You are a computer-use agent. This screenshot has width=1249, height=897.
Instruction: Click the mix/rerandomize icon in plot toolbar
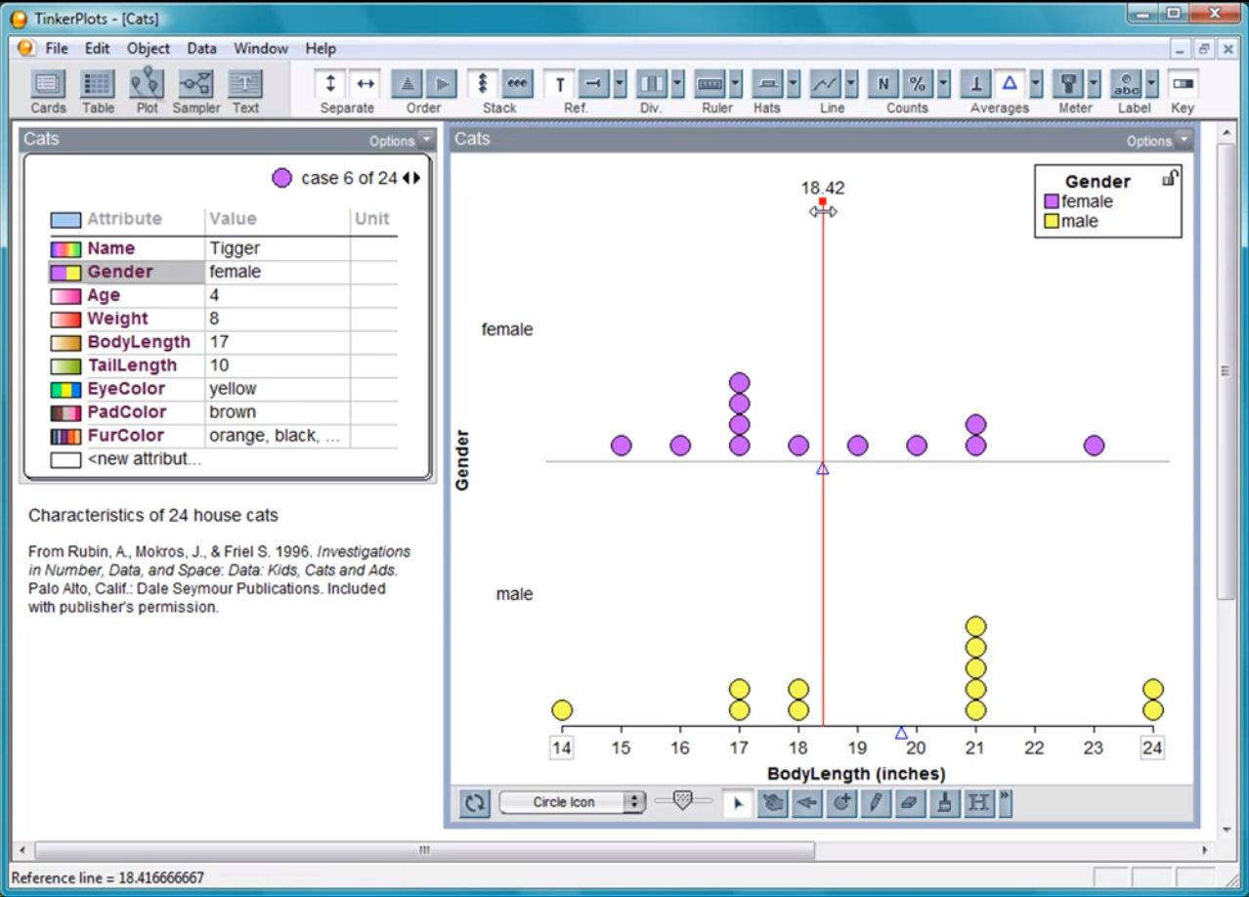click(474, 802)
